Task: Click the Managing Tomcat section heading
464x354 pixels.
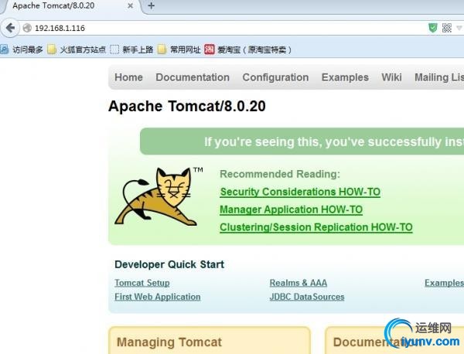Action: [x=169, y=342]
